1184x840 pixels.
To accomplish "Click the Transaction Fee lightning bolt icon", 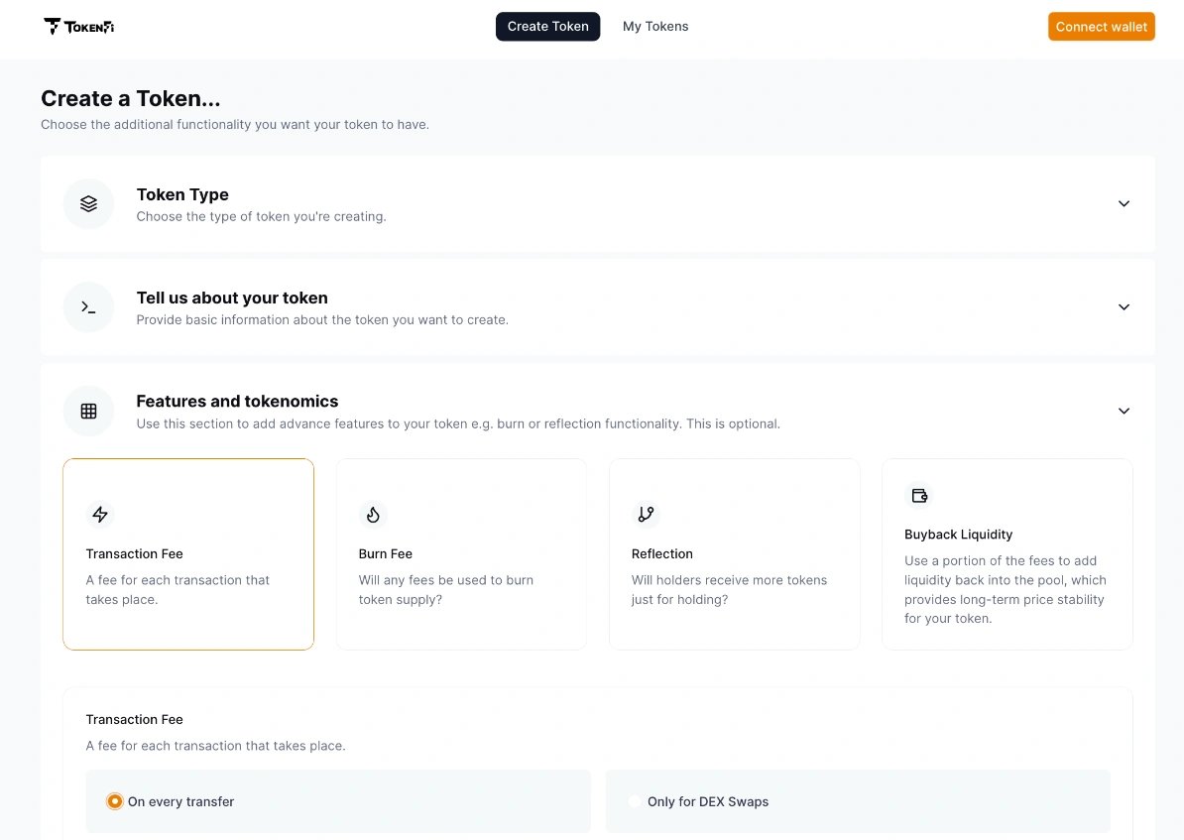I will click(100, 514).
